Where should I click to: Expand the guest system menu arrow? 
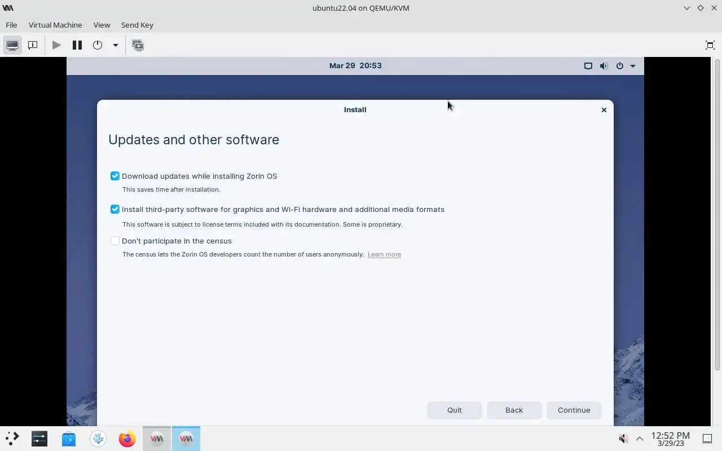[633, 66]
